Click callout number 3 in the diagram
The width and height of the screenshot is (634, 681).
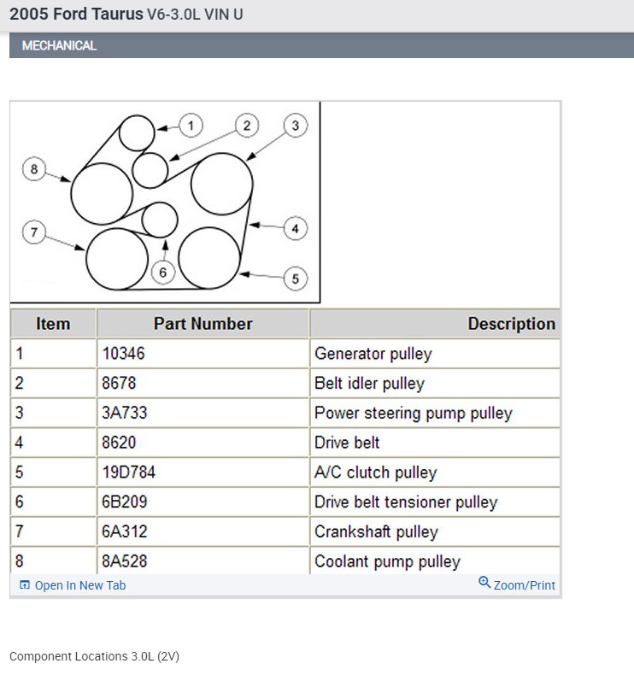(x=295, y=126)
